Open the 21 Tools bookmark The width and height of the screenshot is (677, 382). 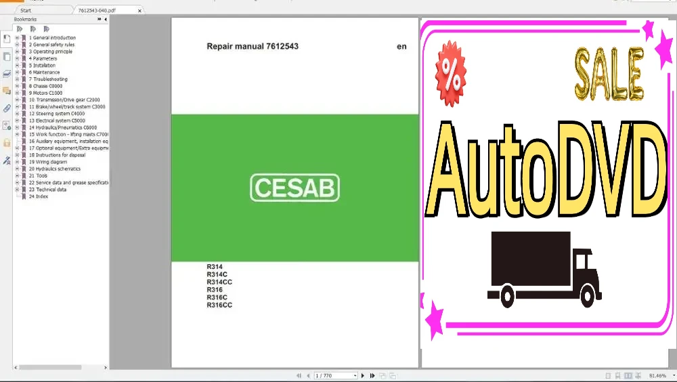coord(38,175)
